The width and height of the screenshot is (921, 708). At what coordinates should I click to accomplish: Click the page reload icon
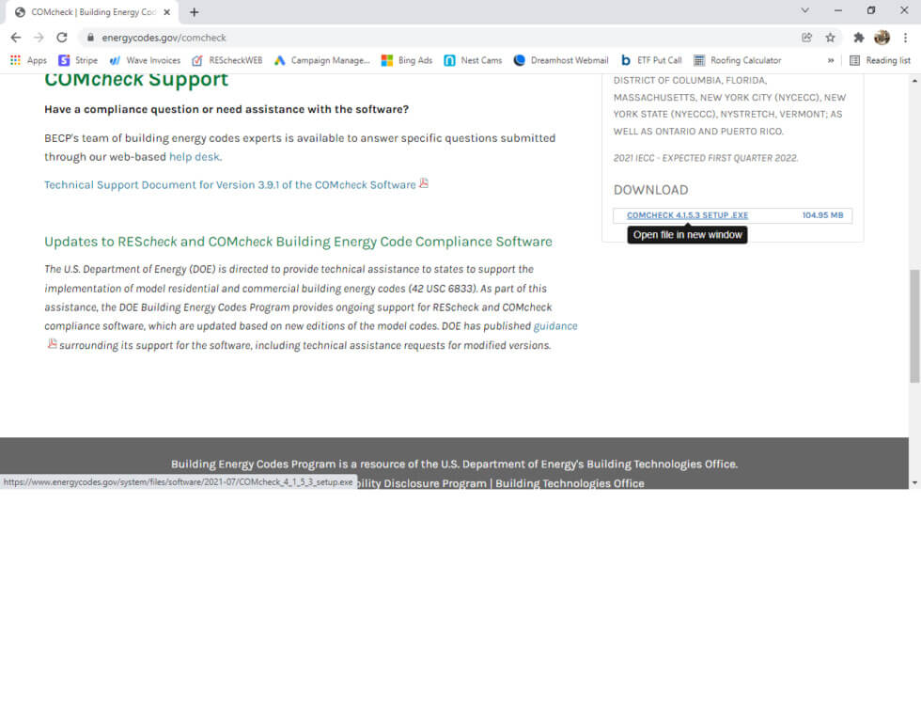[62, 38]
